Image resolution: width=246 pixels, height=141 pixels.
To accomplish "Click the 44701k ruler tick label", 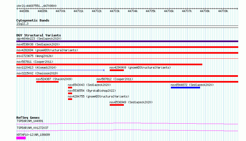I will click(x=78, y=11).
